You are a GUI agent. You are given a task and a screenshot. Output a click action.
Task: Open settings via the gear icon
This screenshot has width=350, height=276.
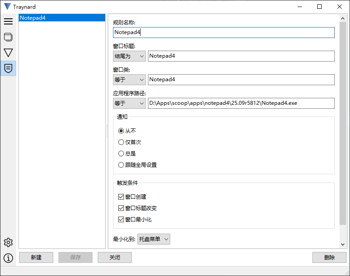tap(8, 242)
